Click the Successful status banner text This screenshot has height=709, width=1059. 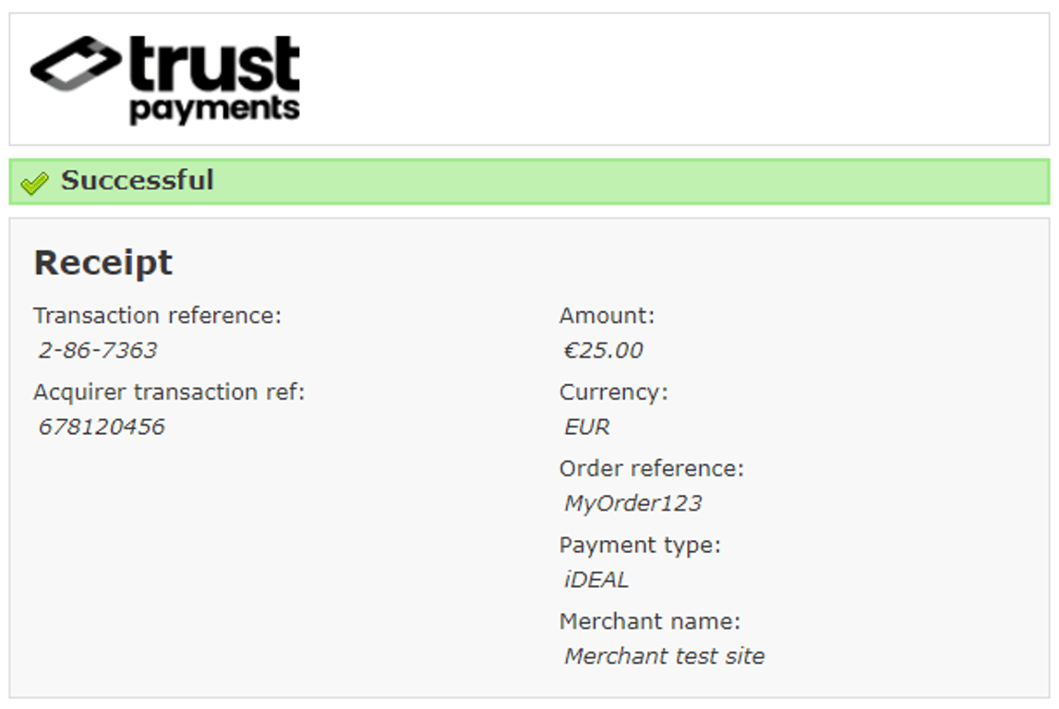[137, 180]
